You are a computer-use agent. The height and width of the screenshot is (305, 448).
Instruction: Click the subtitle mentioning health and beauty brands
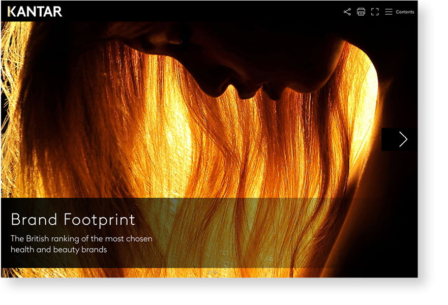tap(82, 244)
